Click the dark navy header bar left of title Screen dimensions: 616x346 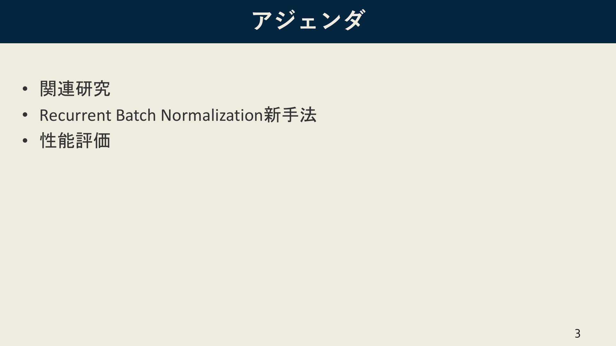coord(125,21)
